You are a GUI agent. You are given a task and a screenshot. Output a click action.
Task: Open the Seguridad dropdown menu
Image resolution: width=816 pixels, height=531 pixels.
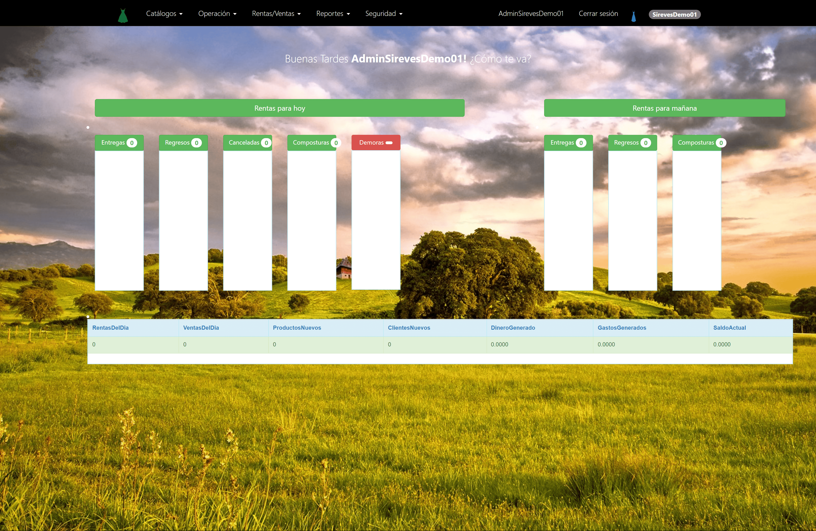[384, 13]
